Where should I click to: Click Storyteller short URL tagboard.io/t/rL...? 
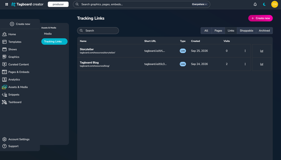(154, 51)
